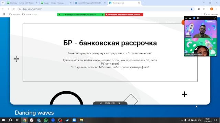220x123 pixels.
Task: Expand the floating video panel to full
Action: click(215, 18)
